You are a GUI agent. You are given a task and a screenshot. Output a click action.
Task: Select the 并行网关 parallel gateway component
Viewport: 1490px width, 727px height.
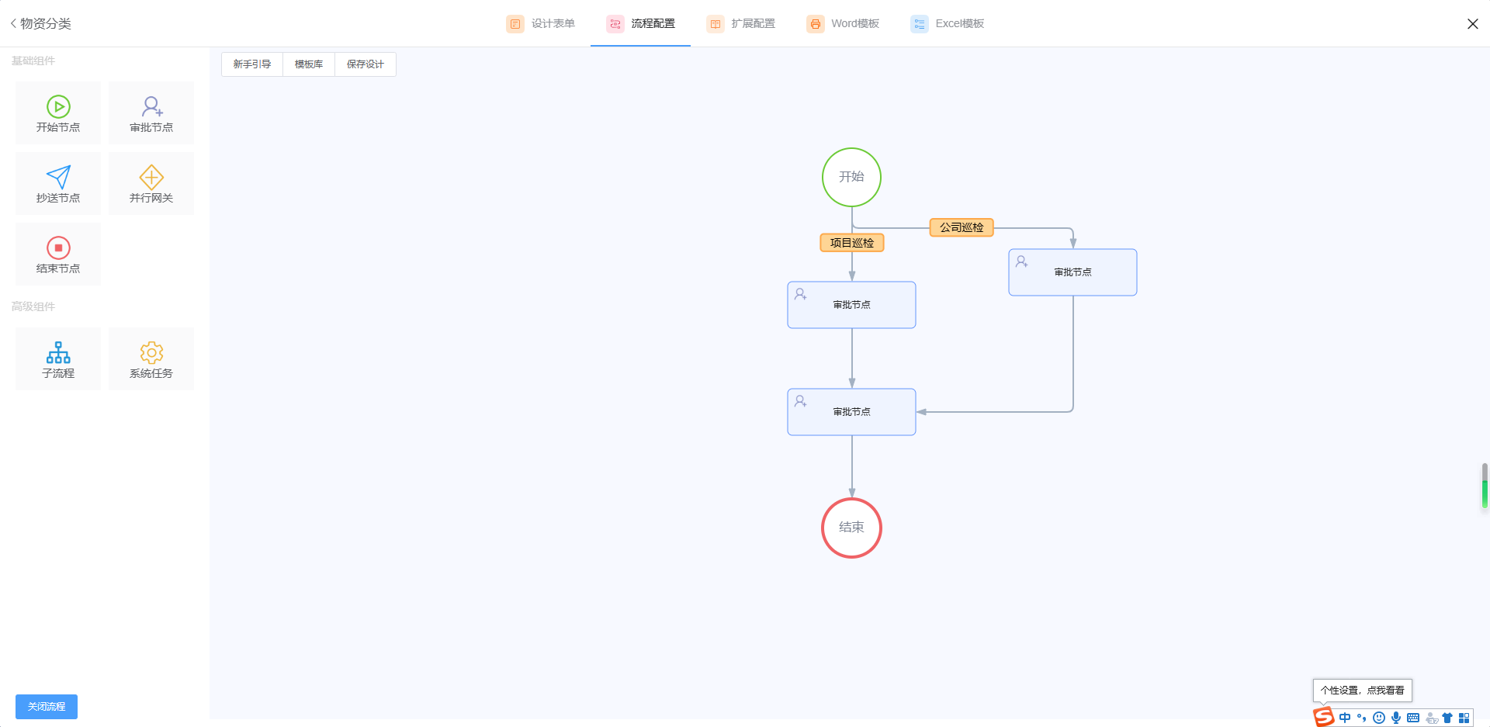point(151,183)
